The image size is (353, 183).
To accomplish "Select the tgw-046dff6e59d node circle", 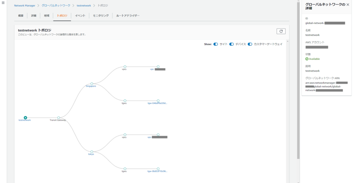I will pyautogui.click(x=158, y=101).
